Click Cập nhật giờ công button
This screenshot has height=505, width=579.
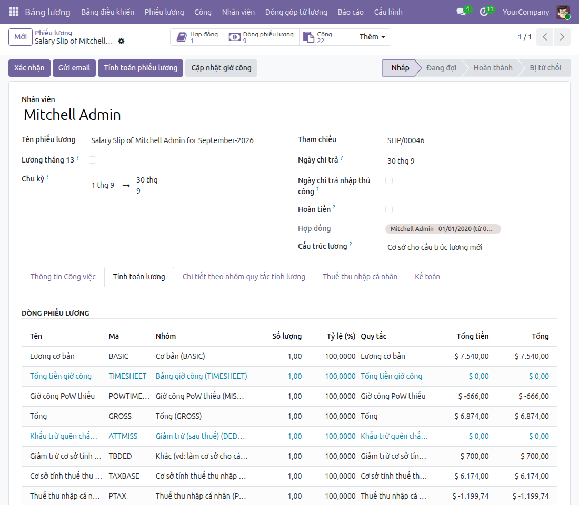[221, 68]
